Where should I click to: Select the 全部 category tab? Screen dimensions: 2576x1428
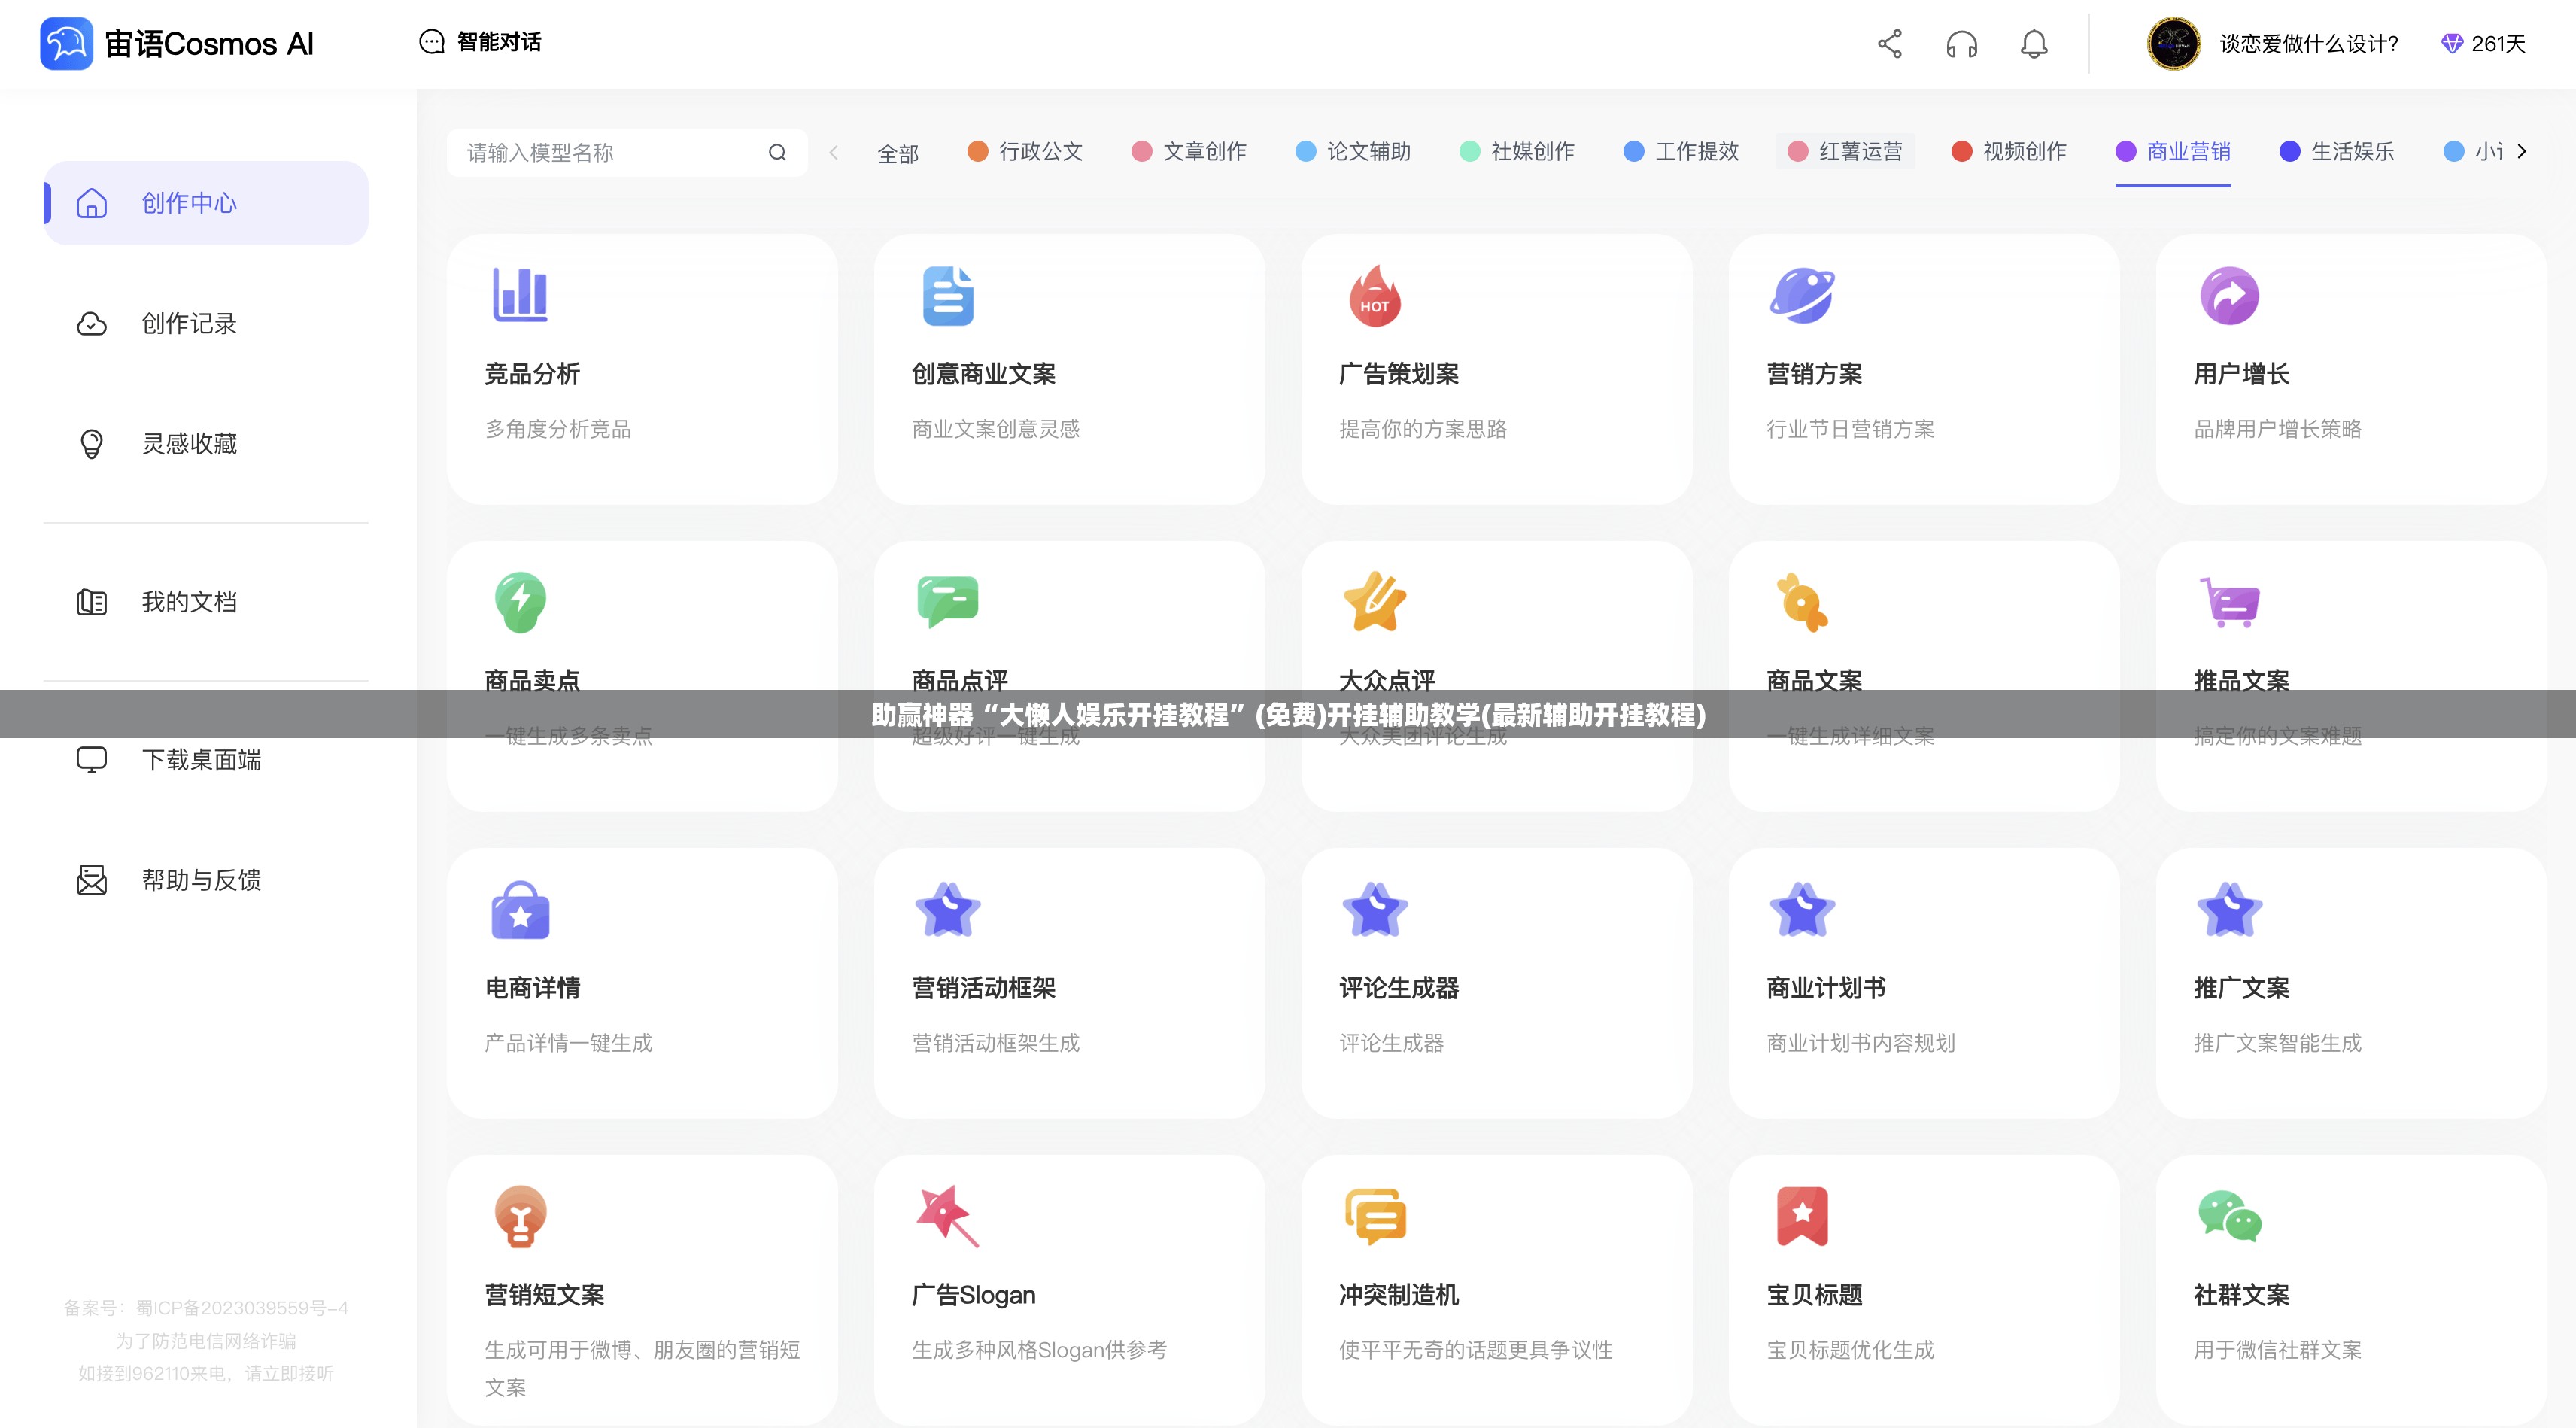897,153
